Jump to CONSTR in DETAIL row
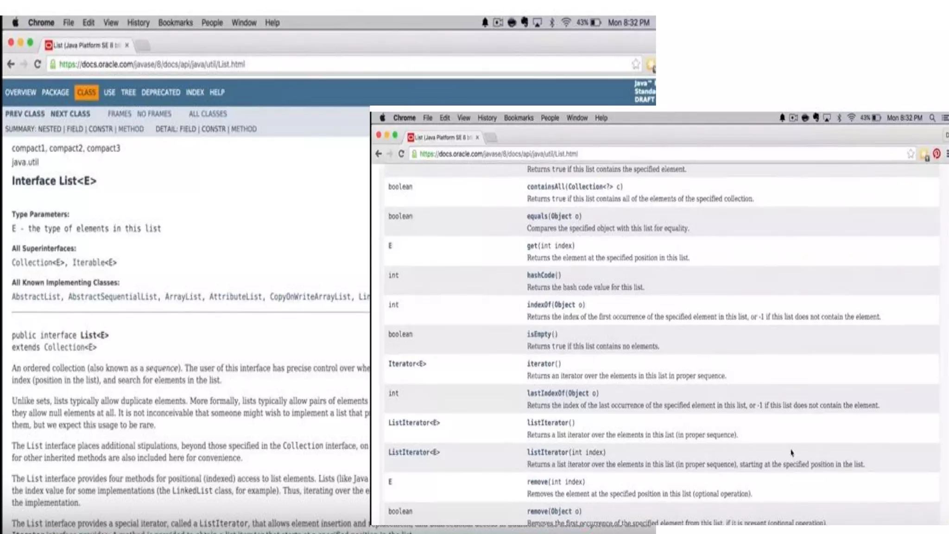Viewport: 949px width, 534px height. click(x=214, y=129)
